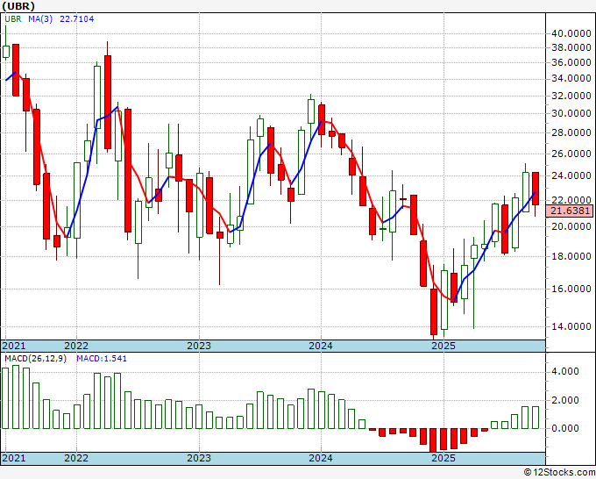Click the MACD(26,12,9) indicator label

[35, 359]
